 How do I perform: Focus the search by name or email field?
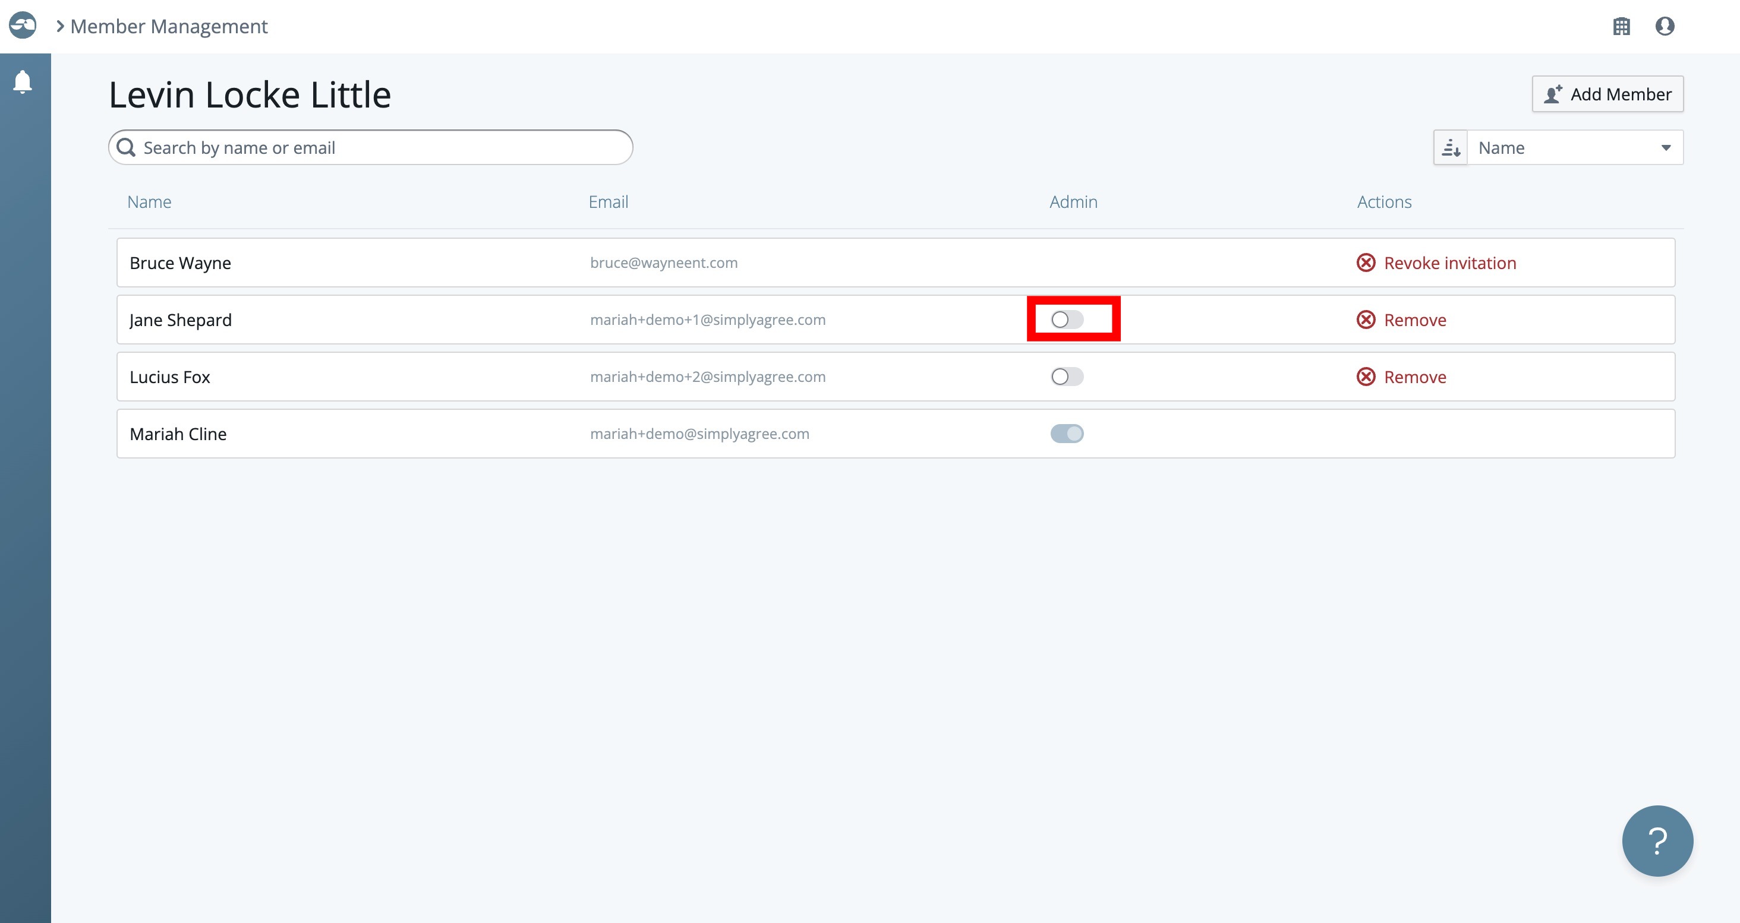point(379,148)
